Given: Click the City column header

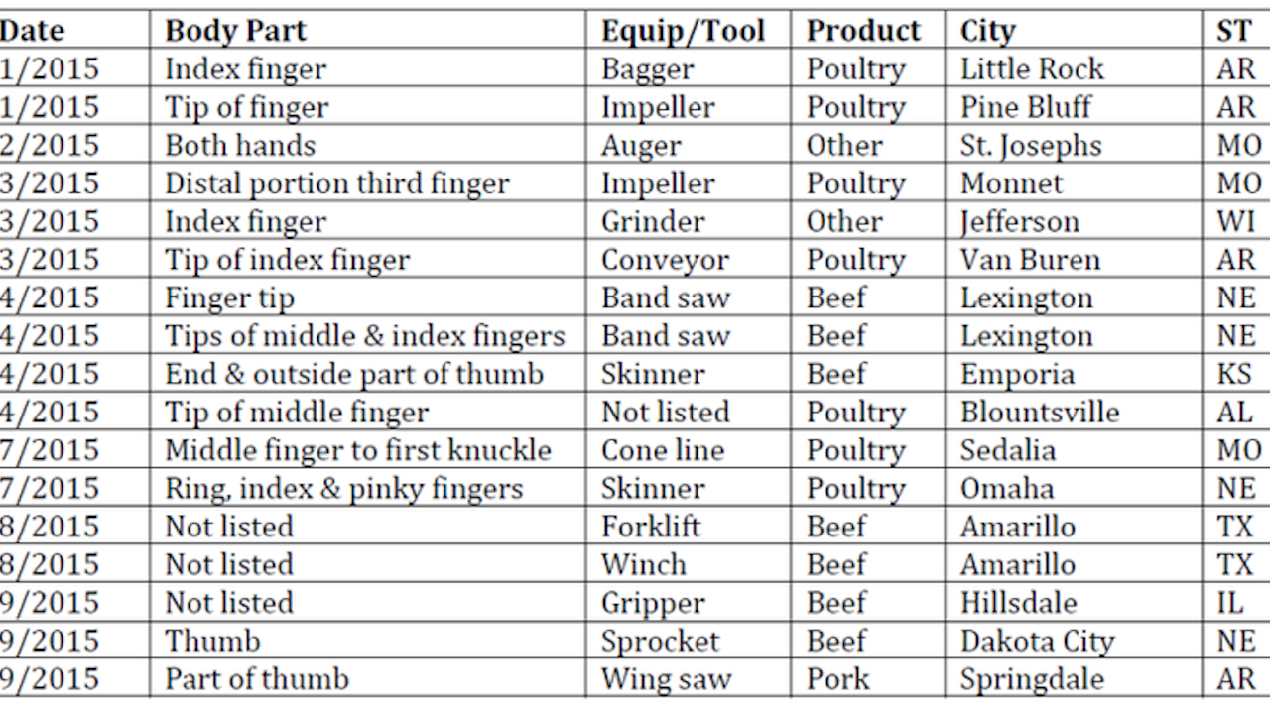Looking at the screenshot, I should pos(987,31).
